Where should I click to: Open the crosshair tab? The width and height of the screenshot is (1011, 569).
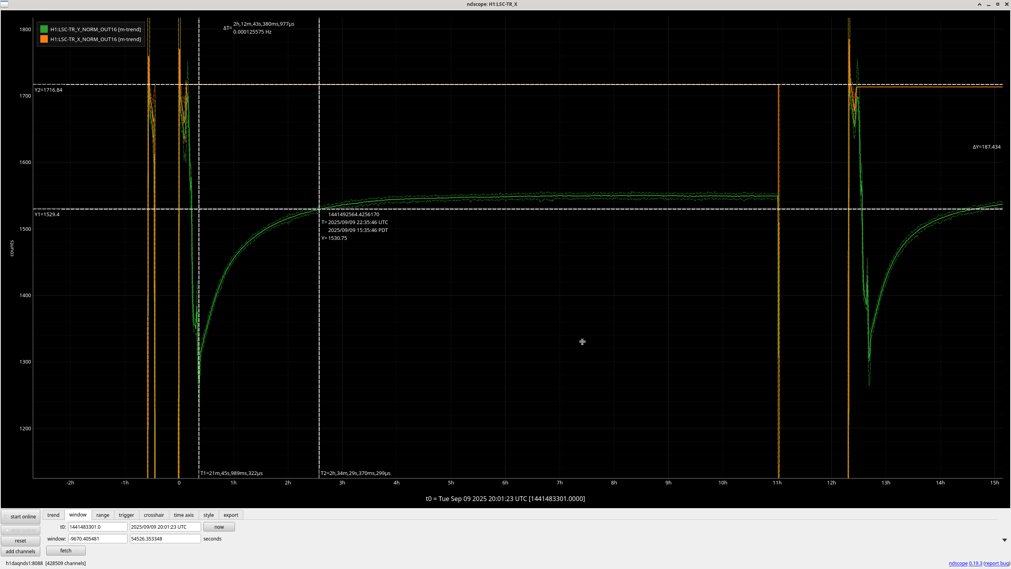coord(154,515)
